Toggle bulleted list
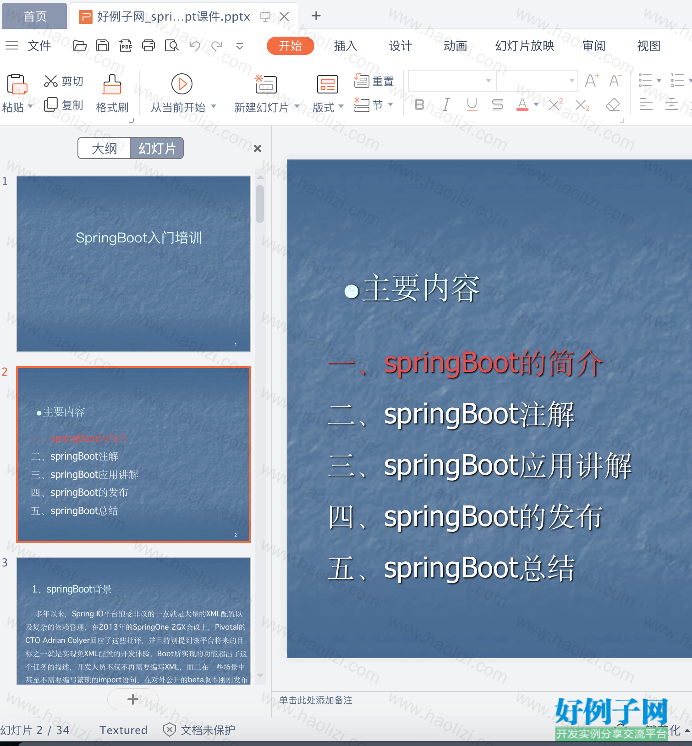692x746 pixels. pos(645,81)
